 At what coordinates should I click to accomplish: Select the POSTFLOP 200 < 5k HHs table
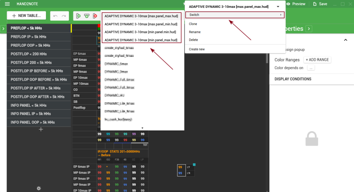pos(39,63)
